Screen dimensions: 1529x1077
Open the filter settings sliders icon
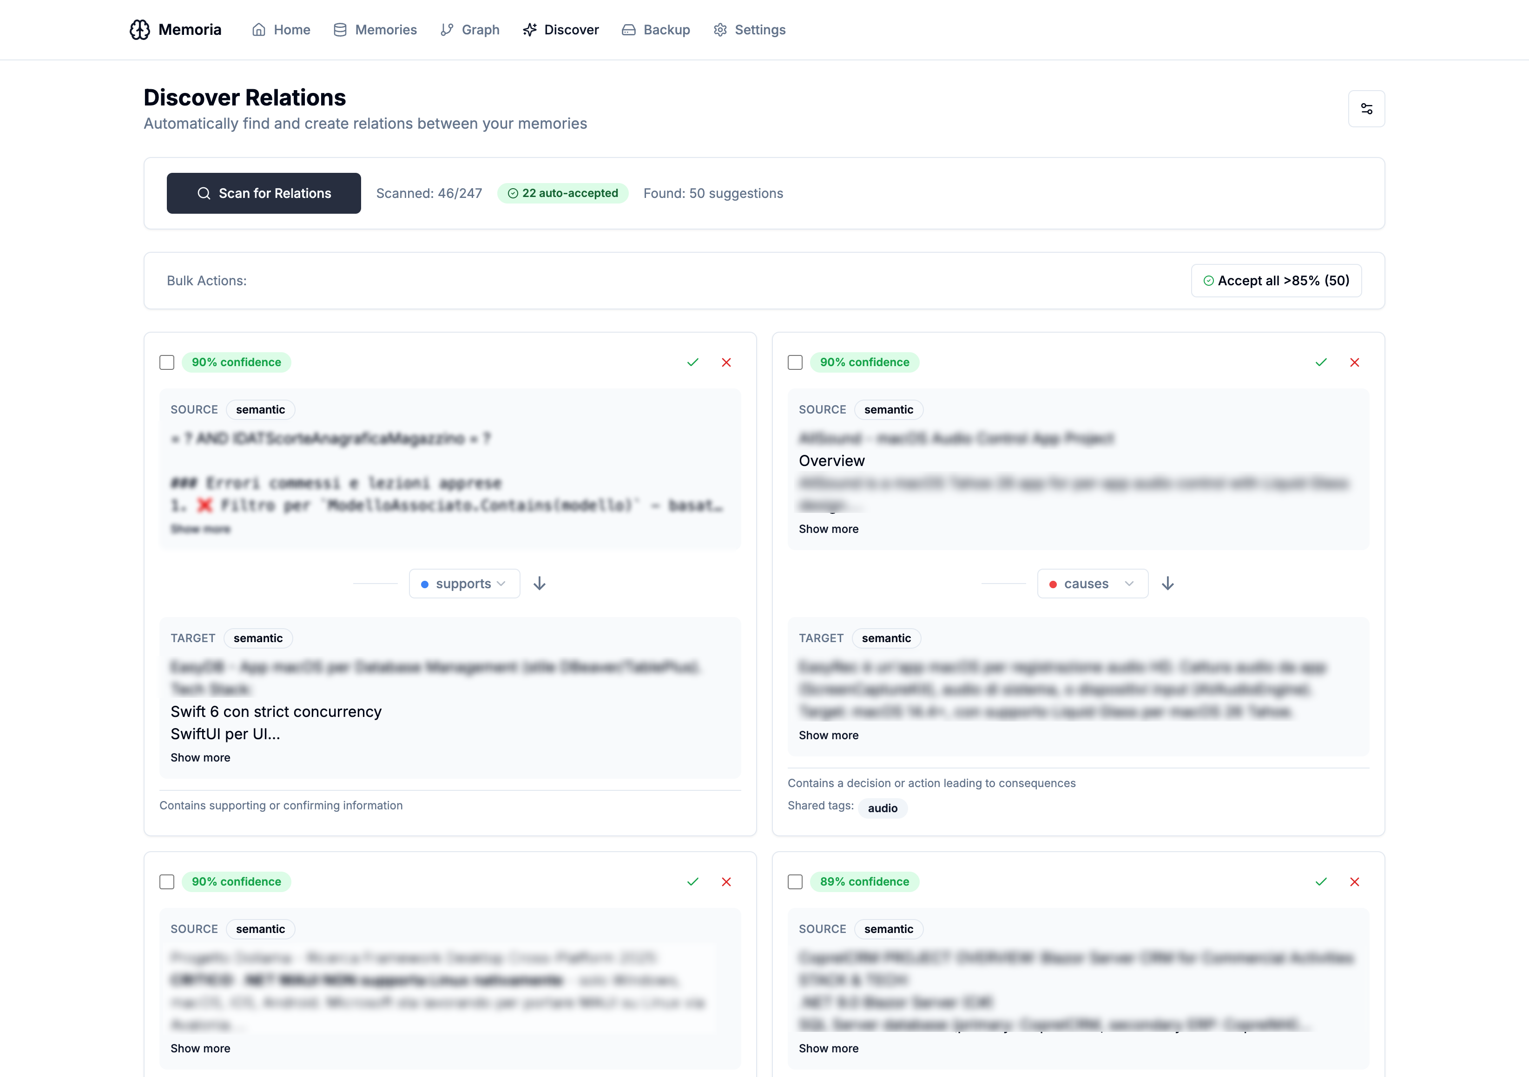pos(1366,109)
